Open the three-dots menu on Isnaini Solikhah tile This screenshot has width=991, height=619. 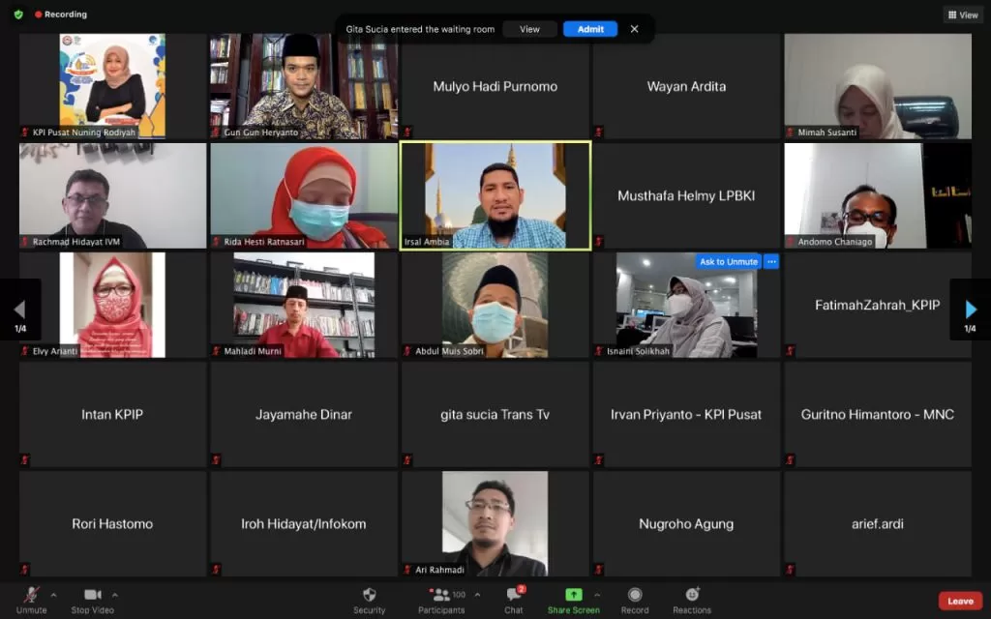pyautogui.click(x=771, y=261)
